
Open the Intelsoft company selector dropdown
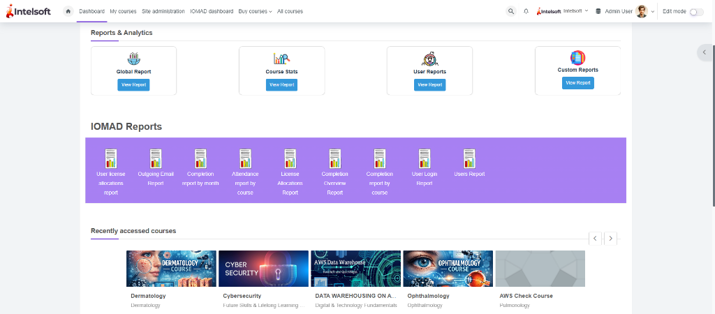tap(563, 11)
